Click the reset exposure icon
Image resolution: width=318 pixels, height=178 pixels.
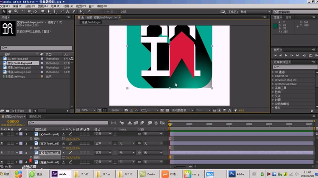pos(235,111)
